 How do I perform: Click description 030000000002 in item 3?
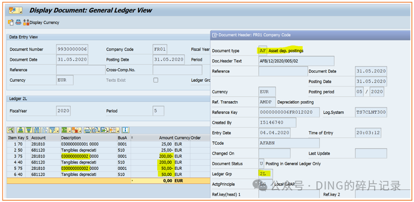(x=75, y=156)
